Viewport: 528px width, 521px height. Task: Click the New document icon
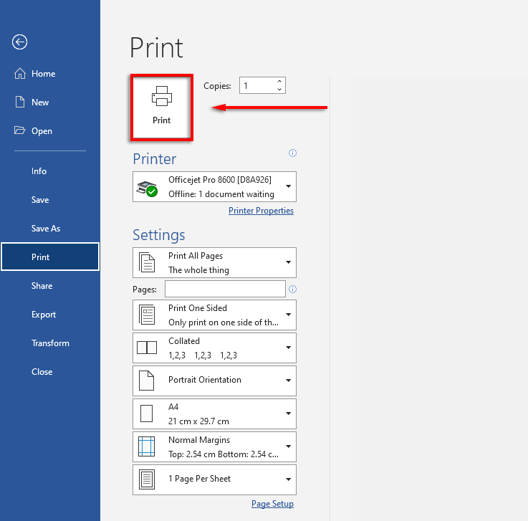20,102
